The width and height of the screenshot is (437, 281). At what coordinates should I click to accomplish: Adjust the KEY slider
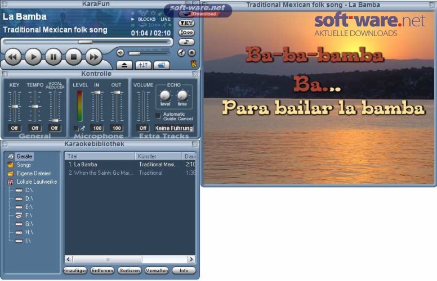coord(15,106)
